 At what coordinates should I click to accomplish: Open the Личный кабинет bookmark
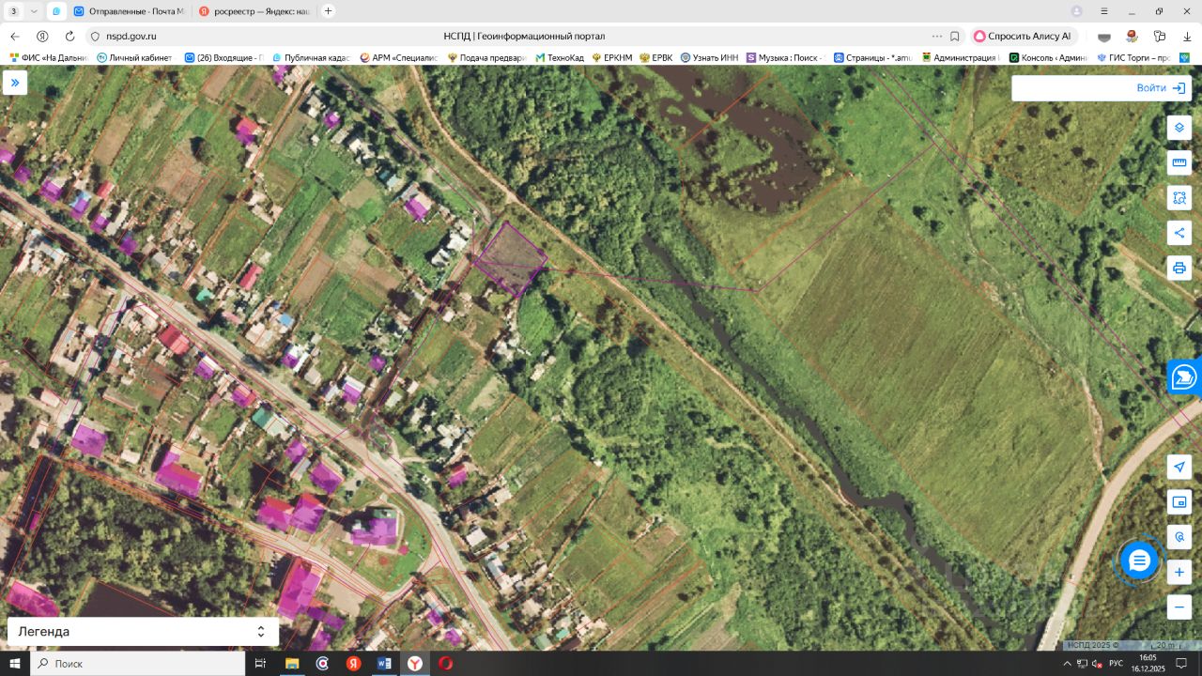[x=134, y=57]
